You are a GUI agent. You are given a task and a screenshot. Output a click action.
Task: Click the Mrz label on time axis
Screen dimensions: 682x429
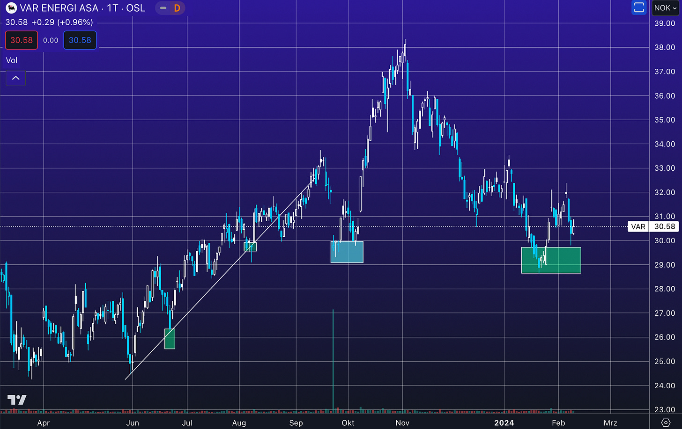coord(610,423)
